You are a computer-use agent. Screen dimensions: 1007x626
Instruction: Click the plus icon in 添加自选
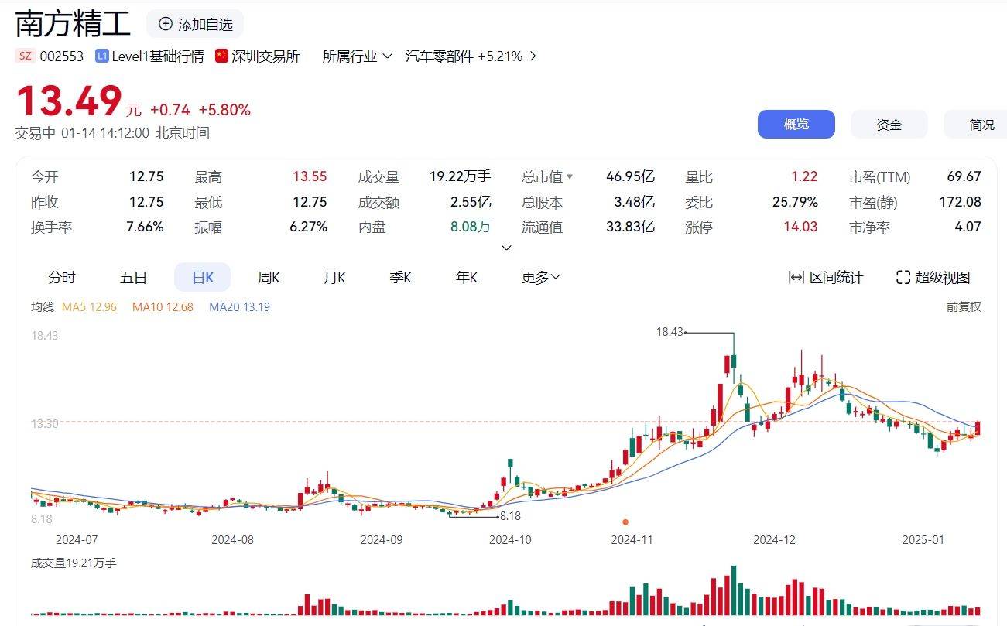[165, 24]
